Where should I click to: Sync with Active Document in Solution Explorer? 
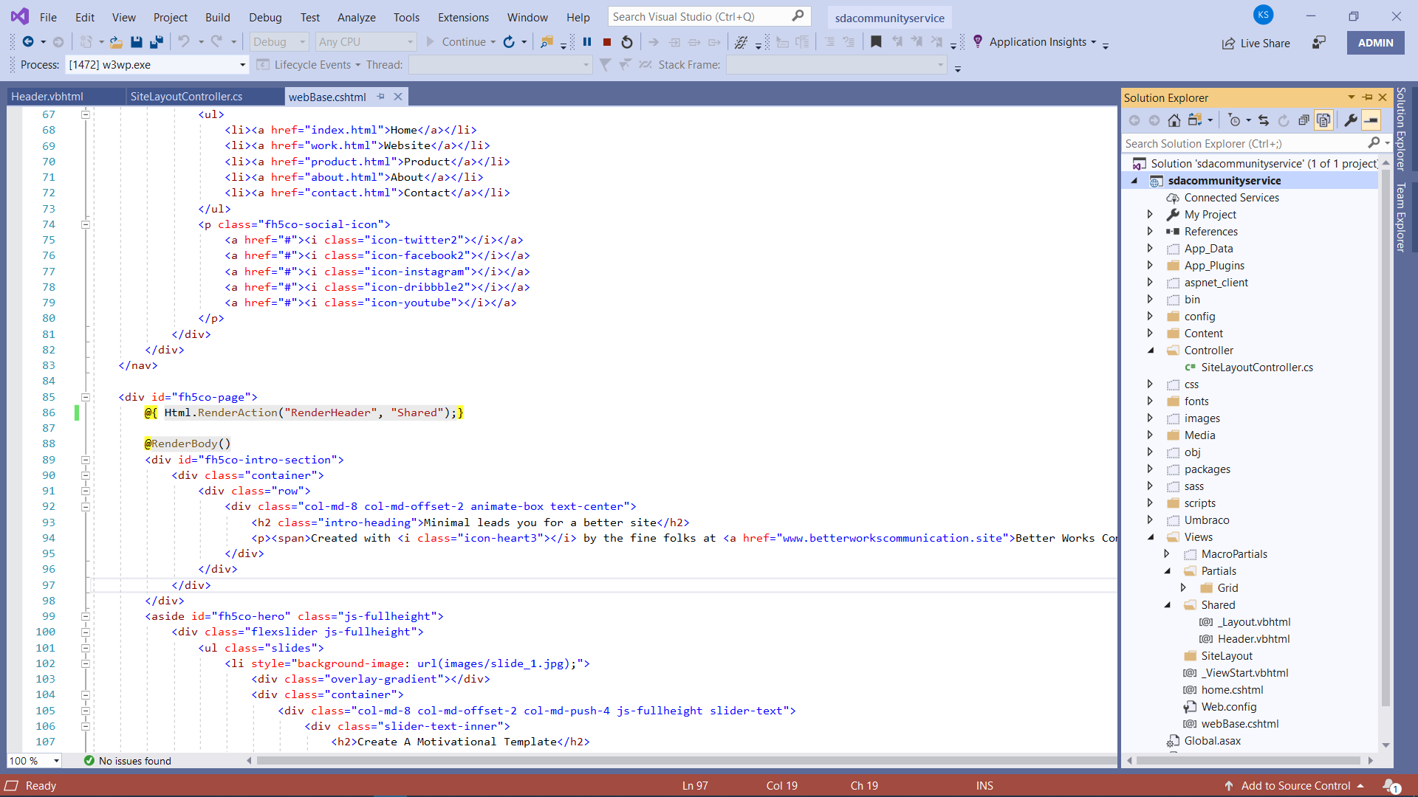click(1264, 120)
